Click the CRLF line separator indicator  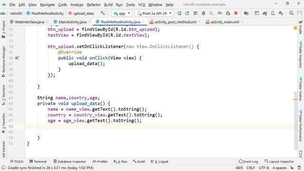pos(251,168)
